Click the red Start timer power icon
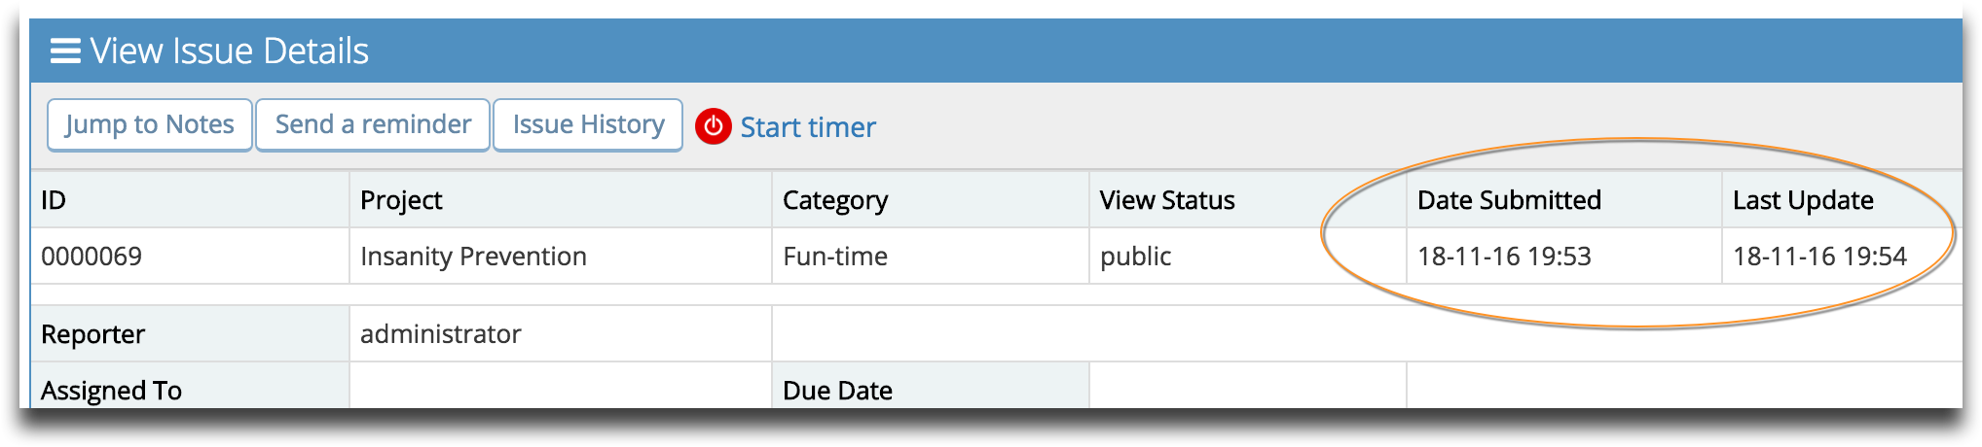This screenshot has width=1982, height=447. 714,125
